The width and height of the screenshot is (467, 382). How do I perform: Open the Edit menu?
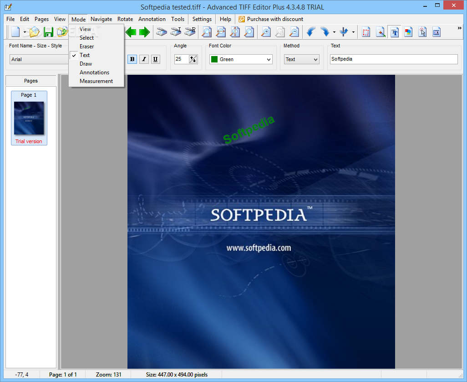[x=25, y=19]
